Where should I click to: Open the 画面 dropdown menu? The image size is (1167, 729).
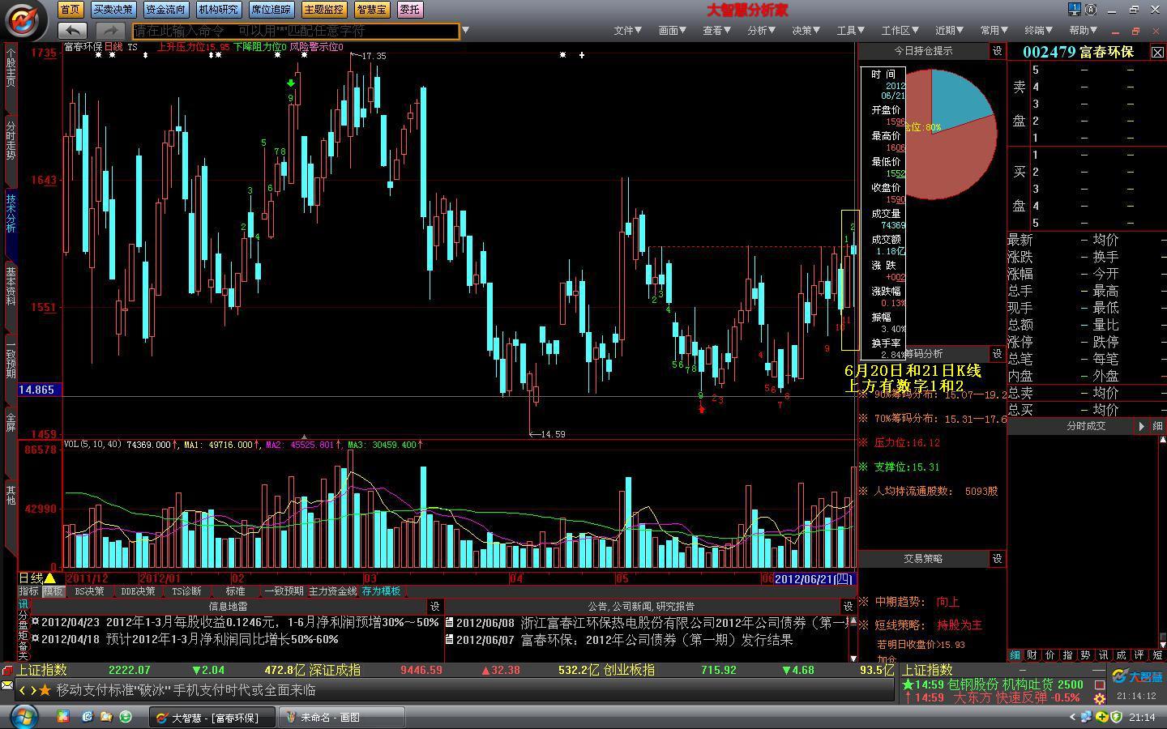(x=672, y=31)
